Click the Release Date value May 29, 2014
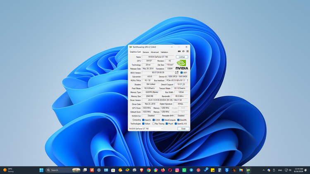Image resolution: width=310 pixels, height=174 pixels. [x=148, y=69]
